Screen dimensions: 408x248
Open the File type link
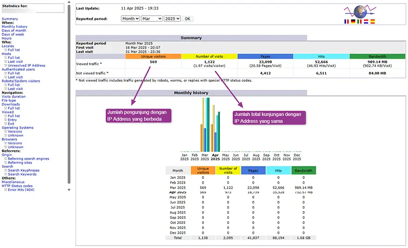(x=9, y=100)
